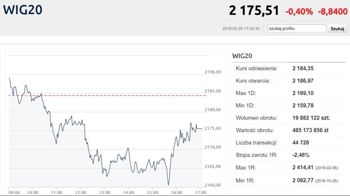Image resolution: width=350 pixels, height=196 pixels.
Task: Click the Max 1R date 2019-02-06
Action: (x=327, y=168)
